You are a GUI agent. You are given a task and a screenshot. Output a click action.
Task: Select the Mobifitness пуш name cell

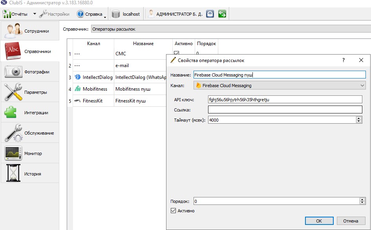[140, 89]
